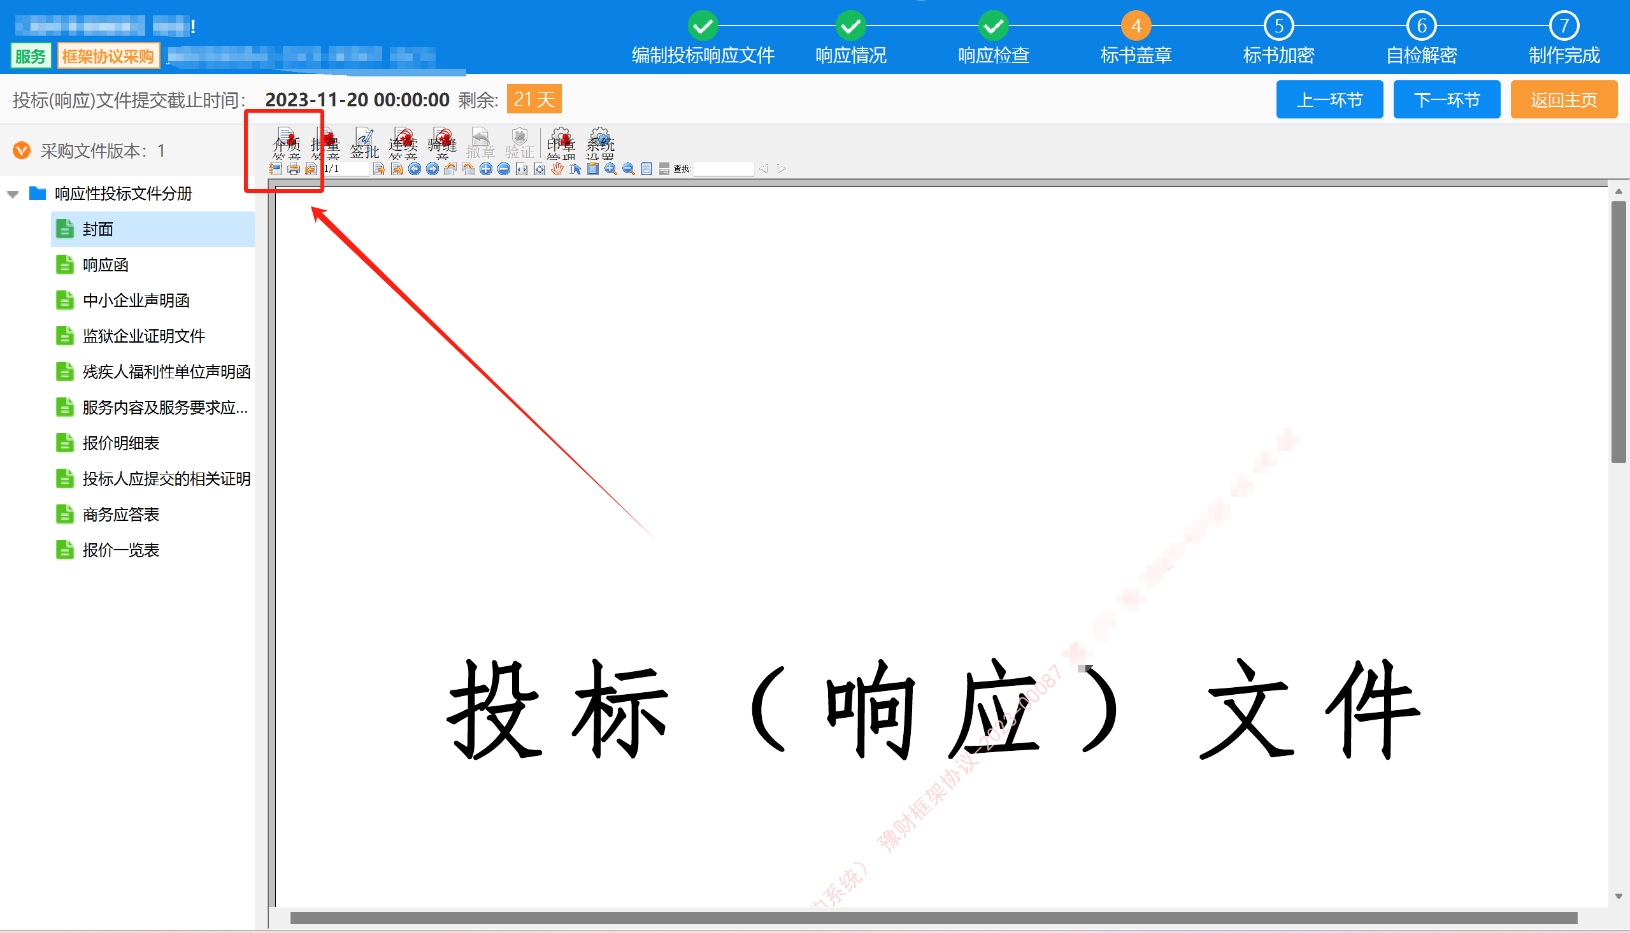Click the print icon in viewer toolbar
1630x933 pixels.
pyautogui.click(x=294, y=169)
